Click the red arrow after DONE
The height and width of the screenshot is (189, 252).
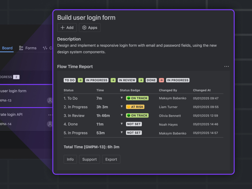[161, 80]
